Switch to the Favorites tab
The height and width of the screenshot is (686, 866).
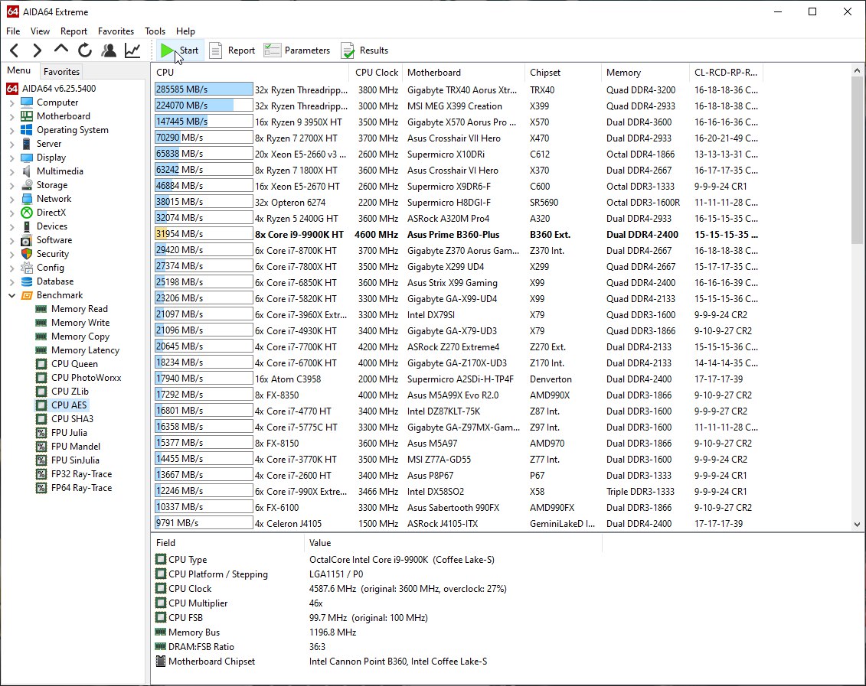coord(61,72)
